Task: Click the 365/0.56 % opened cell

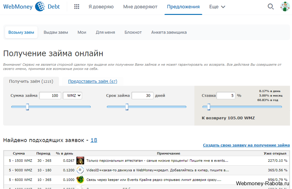Action: (278, 170)
